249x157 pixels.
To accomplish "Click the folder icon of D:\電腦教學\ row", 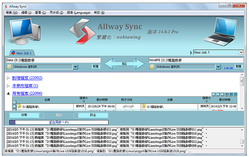I will (x=20, y=106).
